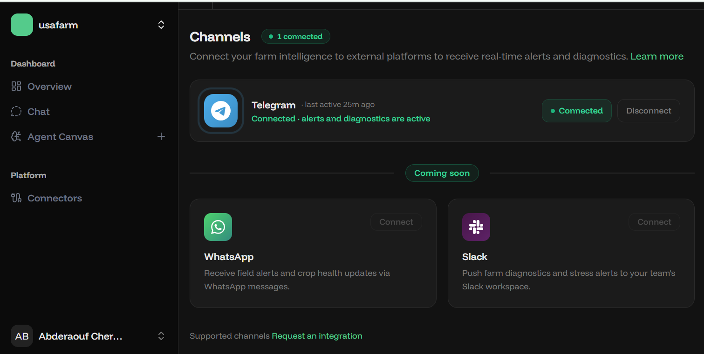The image size is (704, 354).
Task: Click the Agent Canvas brain icon
Action: pos(16,137)
